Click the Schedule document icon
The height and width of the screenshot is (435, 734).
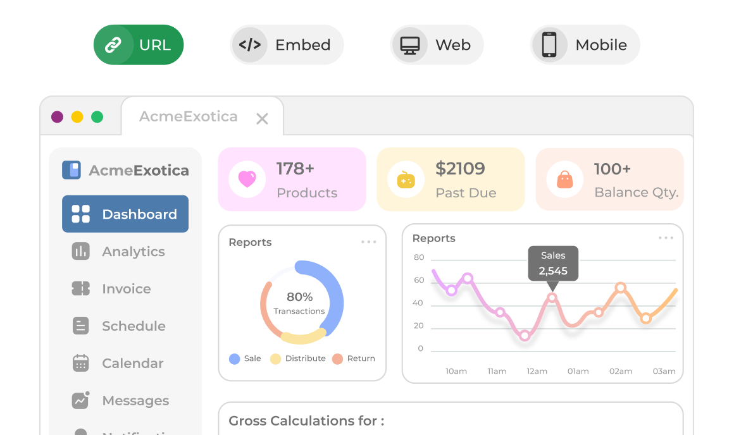80,326
